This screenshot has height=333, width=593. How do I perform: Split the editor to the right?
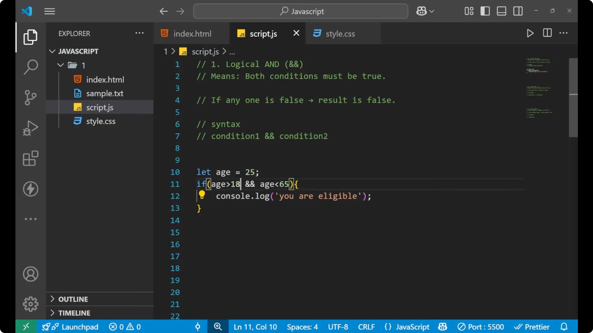[547, 33]
